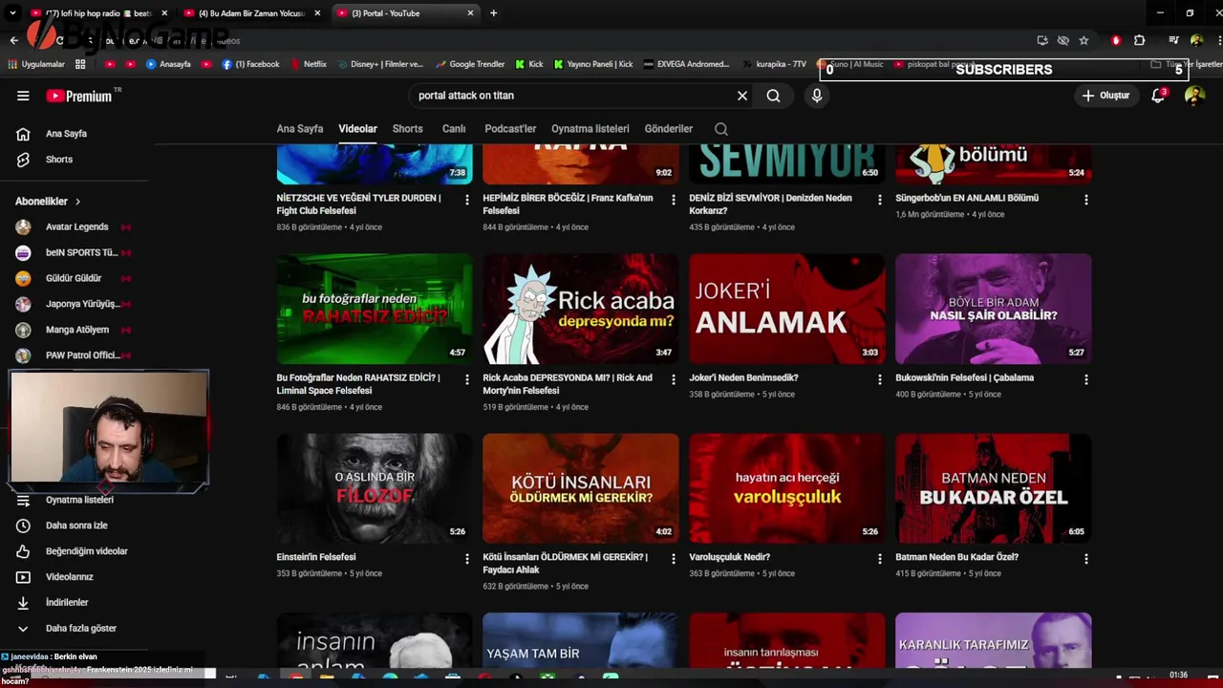Open Facebook bookmark
This screenshot has width=1223, height=688.
point(250,64)
